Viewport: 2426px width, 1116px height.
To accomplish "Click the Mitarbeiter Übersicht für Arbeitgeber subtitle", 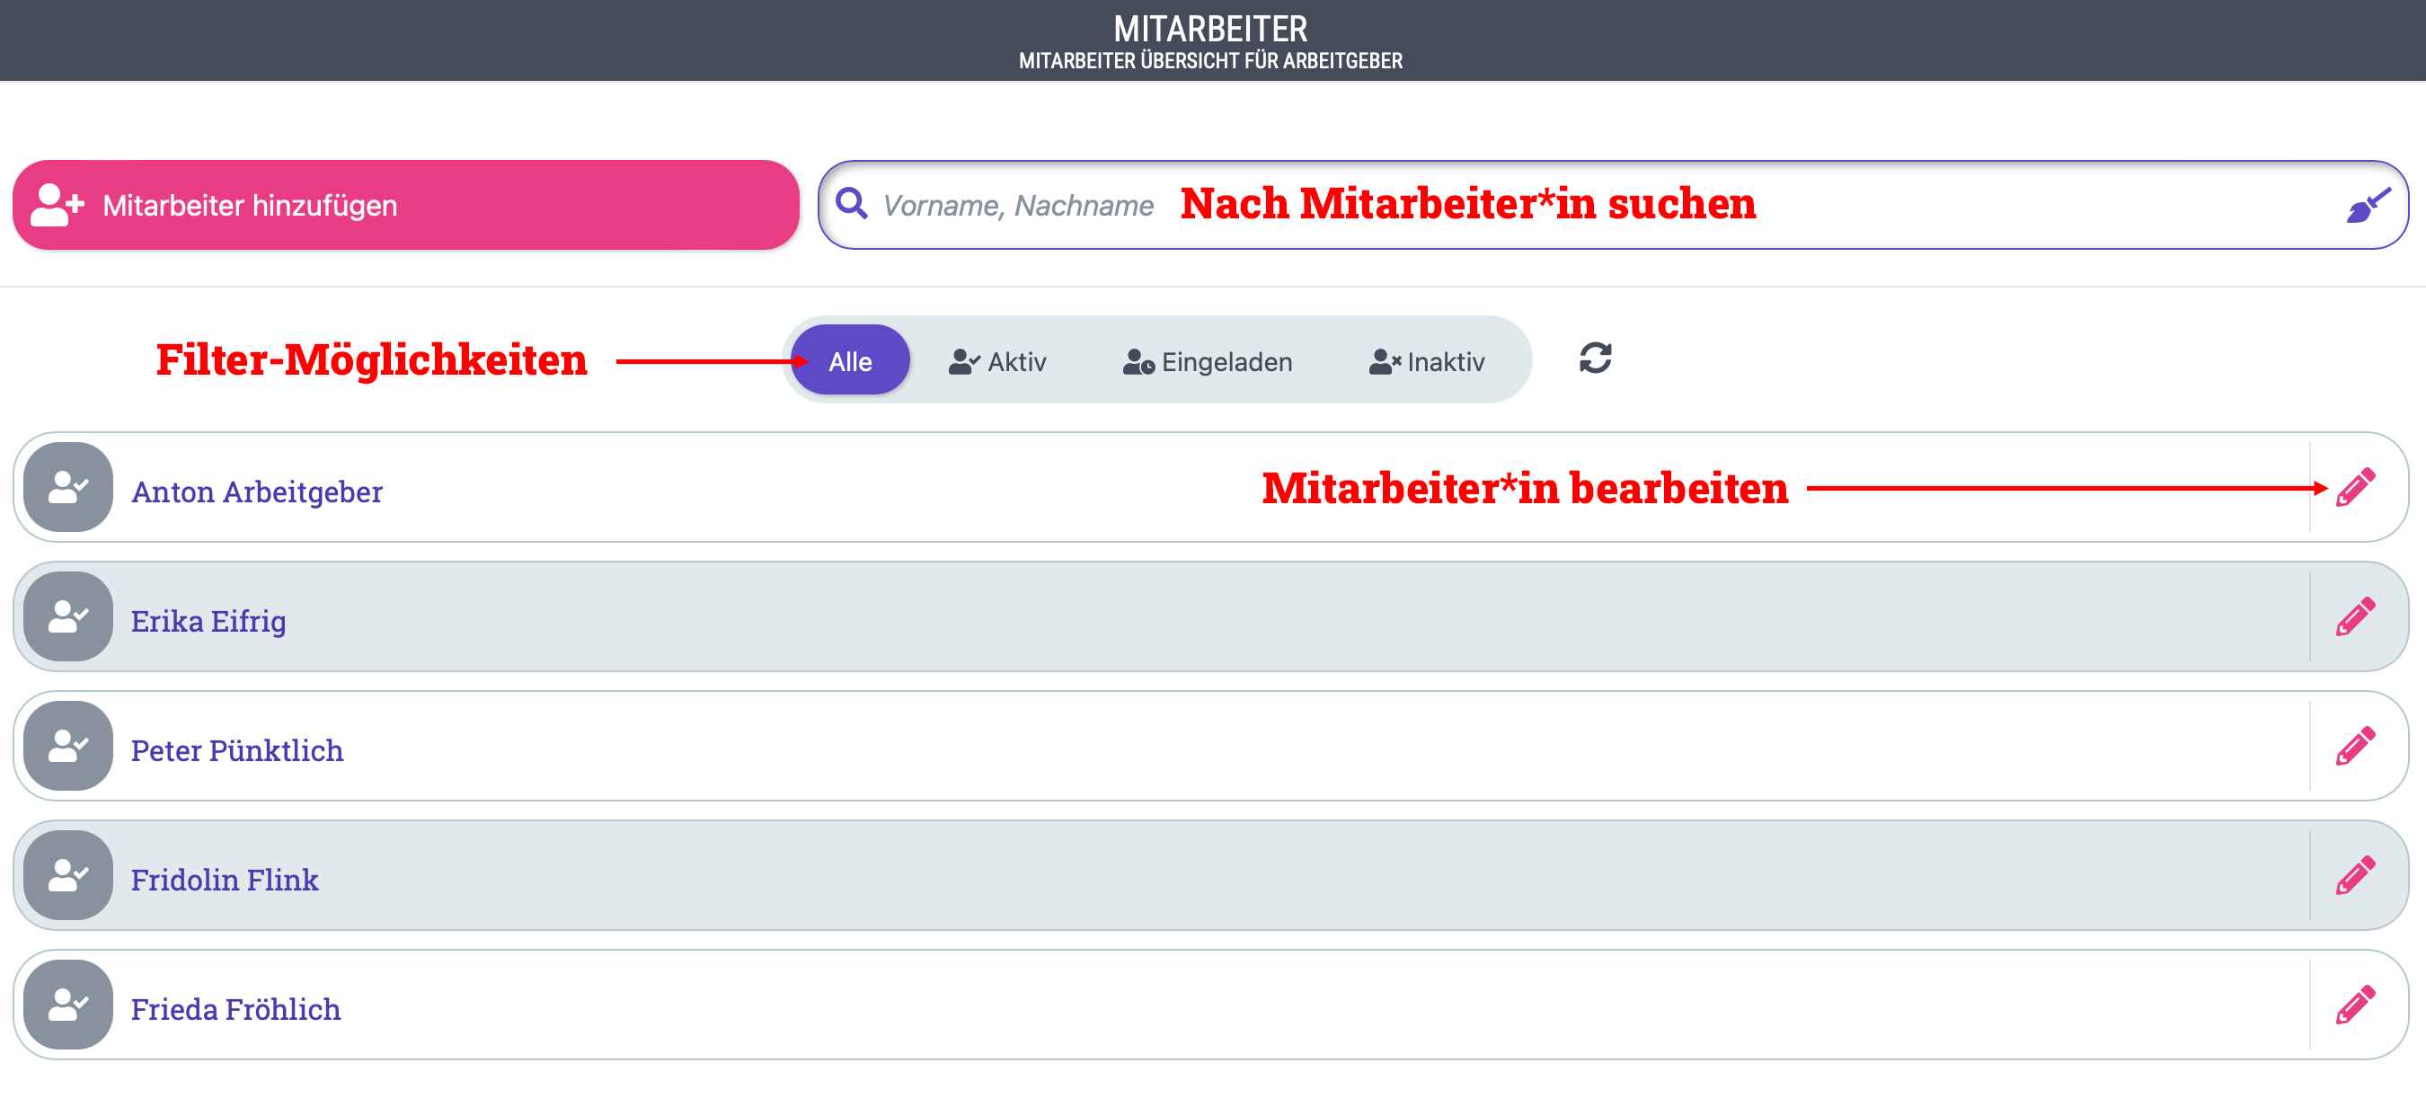I will point(1210,61).
